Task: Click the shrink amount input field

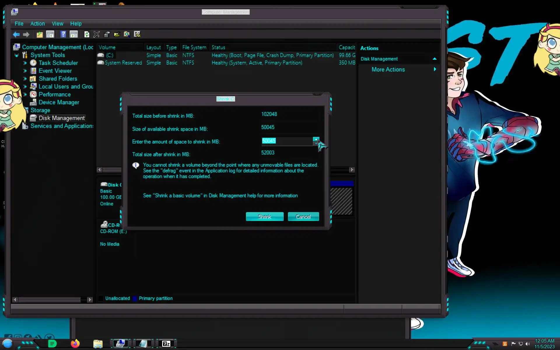Action: pos(287,141)
